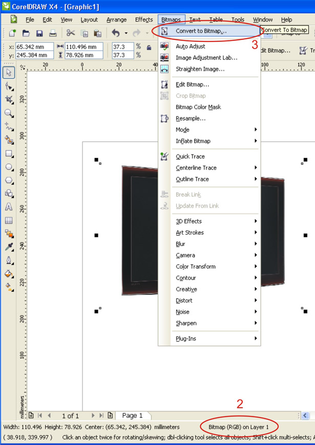Select the Crop tool
315x445 pixels.
point(9,99)
